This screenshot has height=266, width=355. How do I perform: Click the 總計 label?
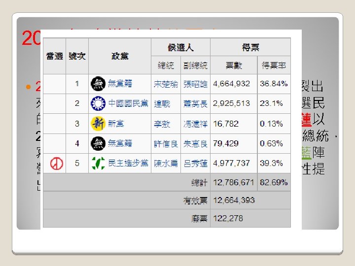(199, 182)
